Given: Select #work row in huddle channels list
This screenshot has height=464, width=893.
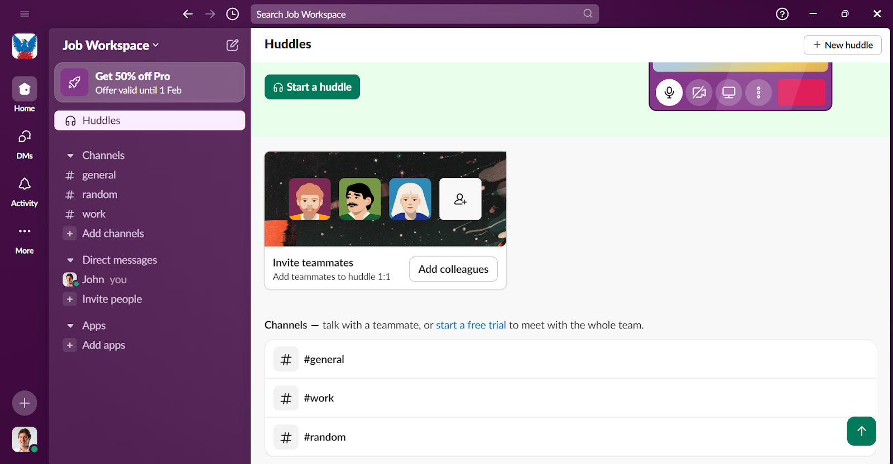Looking at the screenshot, I should [x=570, y=398].
